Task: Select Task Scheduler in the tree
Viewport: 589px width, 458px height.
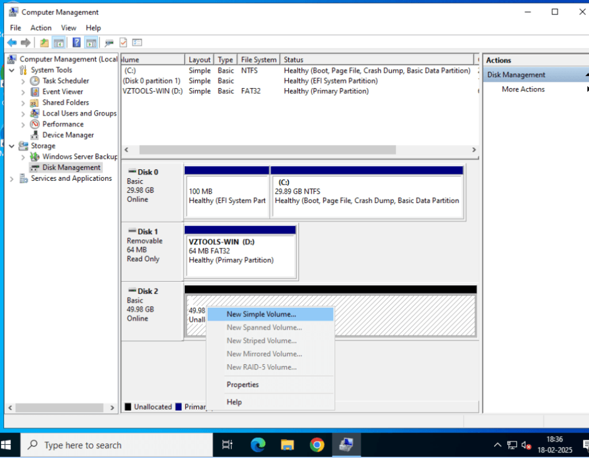Action: (x=66, y=81)
